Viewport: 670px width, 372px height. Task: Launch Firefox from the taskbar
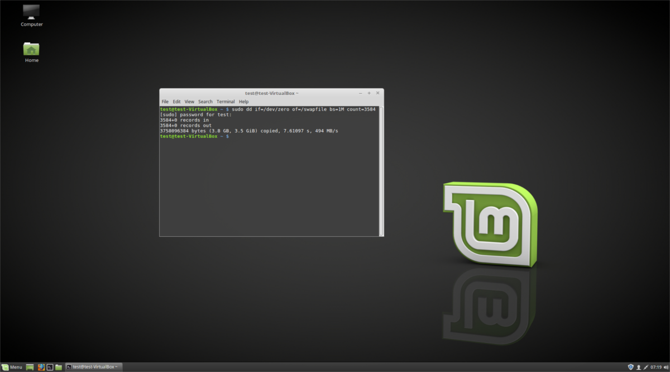(41, 367)
